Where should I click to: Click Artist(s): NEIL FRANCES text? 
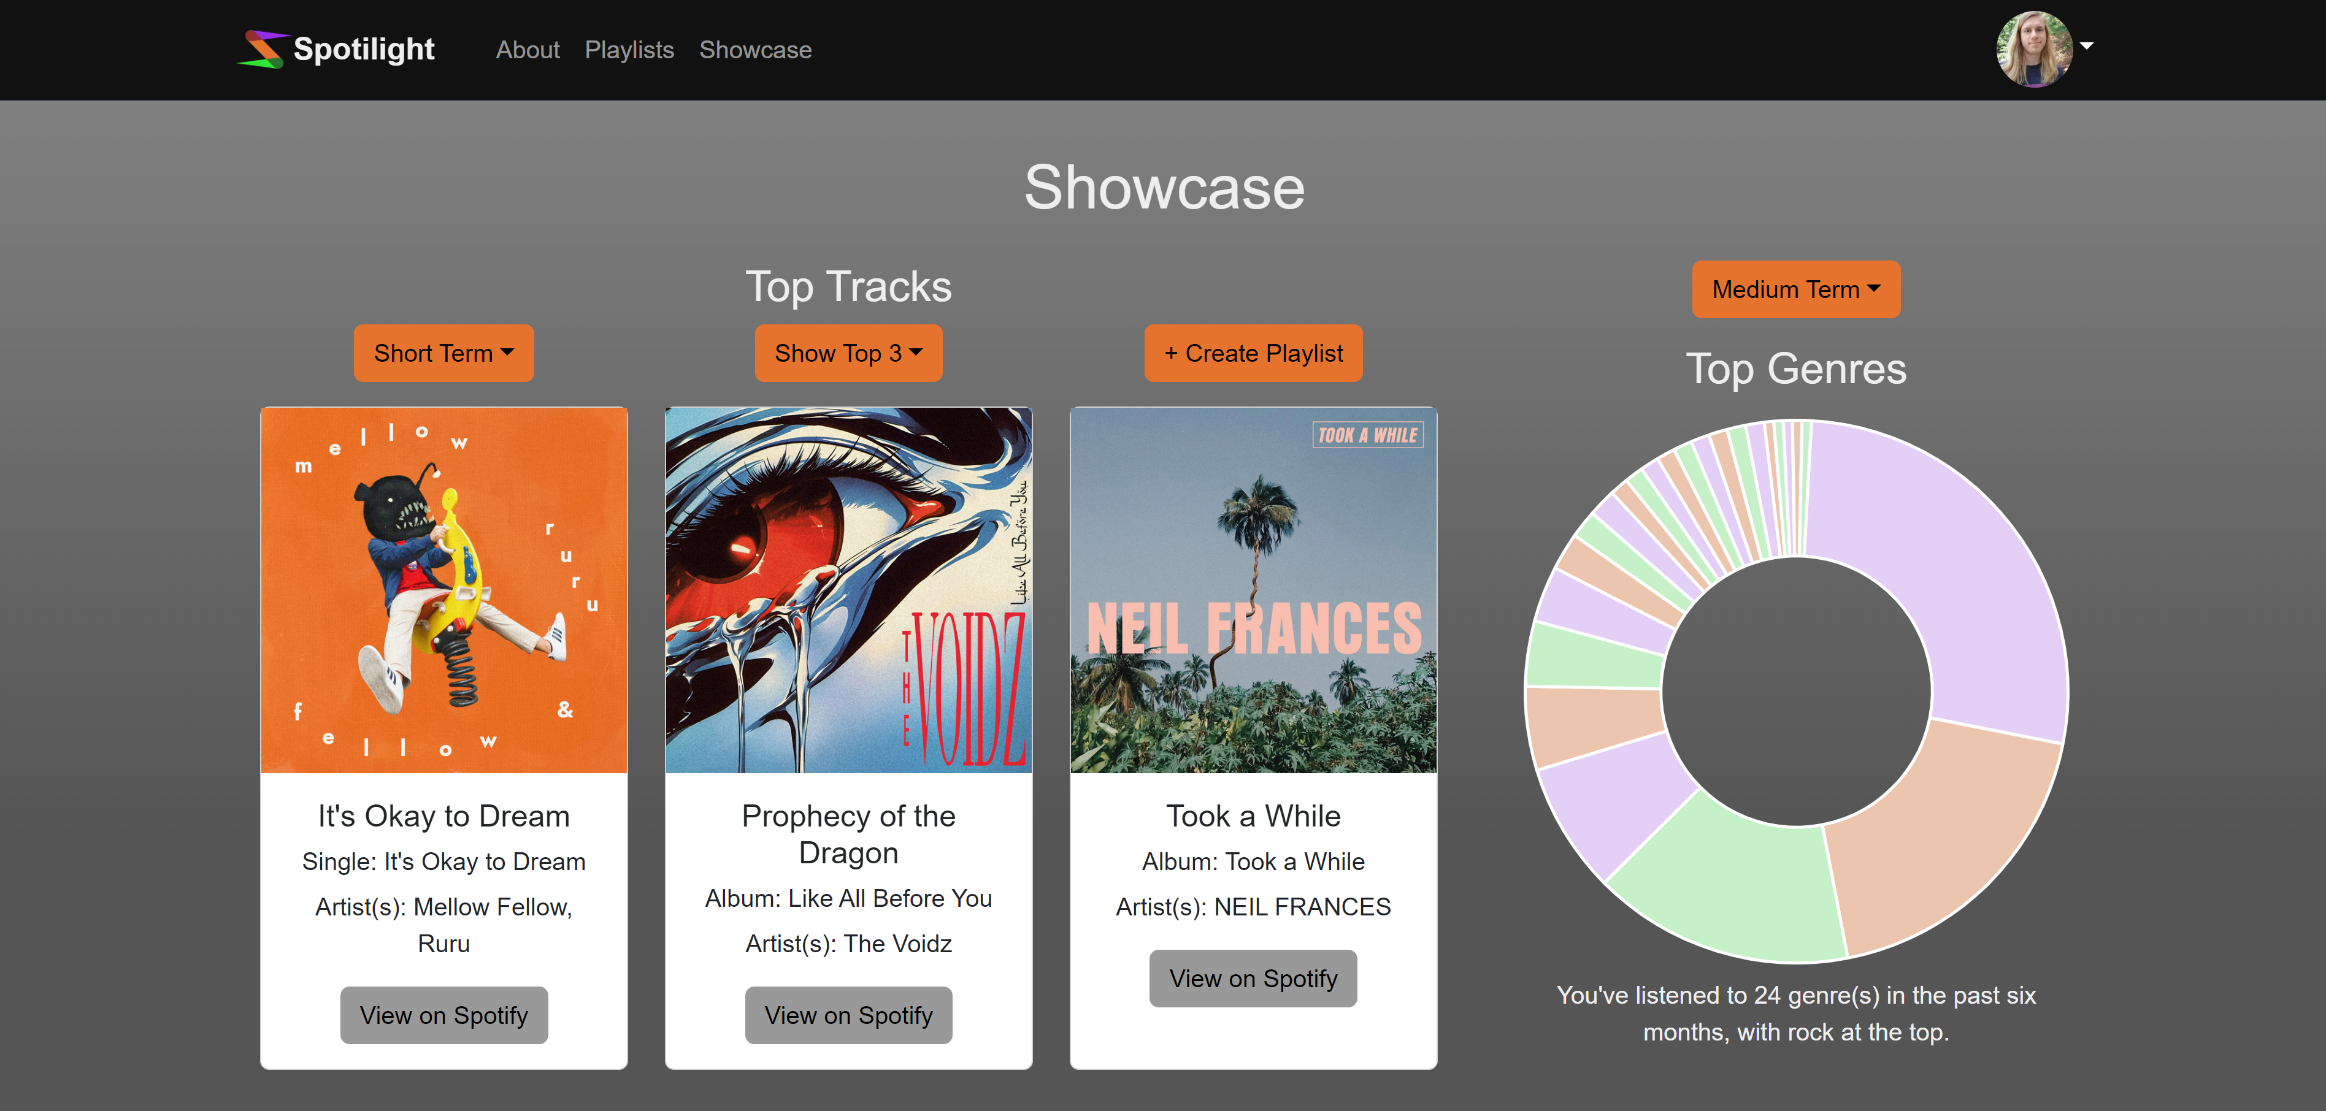[1253, 906]
